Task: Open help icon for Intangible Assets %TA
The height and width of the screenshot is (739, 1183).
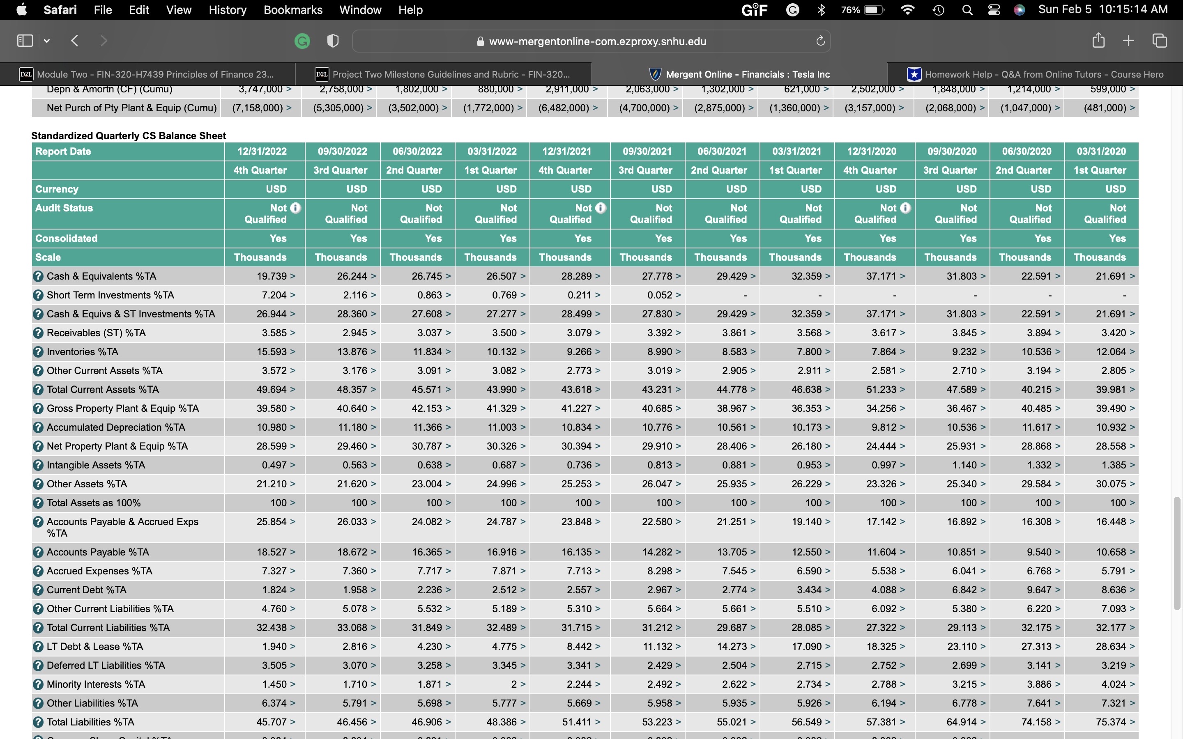Action: [38, 465]
